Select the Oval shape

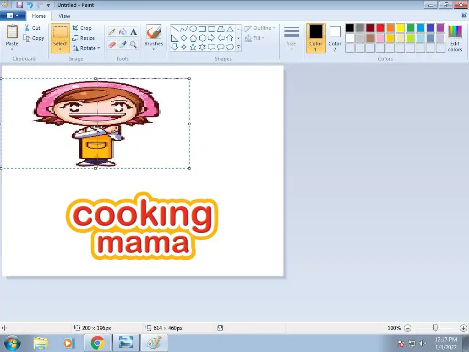pos(193,29)
